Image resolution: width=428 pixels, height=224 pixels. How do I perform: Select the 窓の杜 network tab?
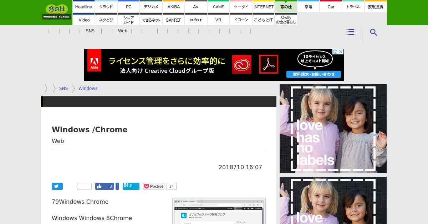coord(286,6)
